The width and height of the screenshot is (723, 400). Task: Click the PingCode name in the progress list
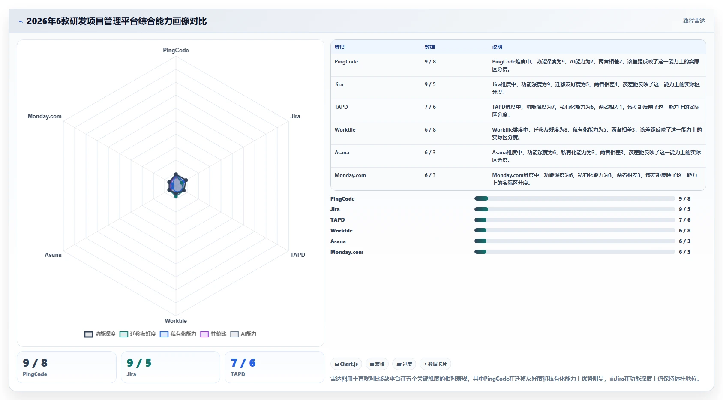tap(342, 199)
